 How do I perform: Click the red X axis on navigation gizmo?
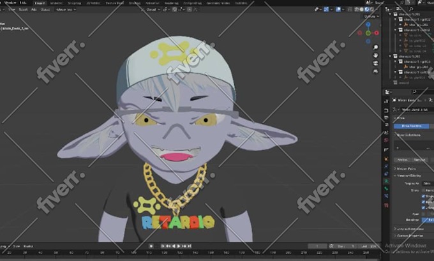click(377, 33)
